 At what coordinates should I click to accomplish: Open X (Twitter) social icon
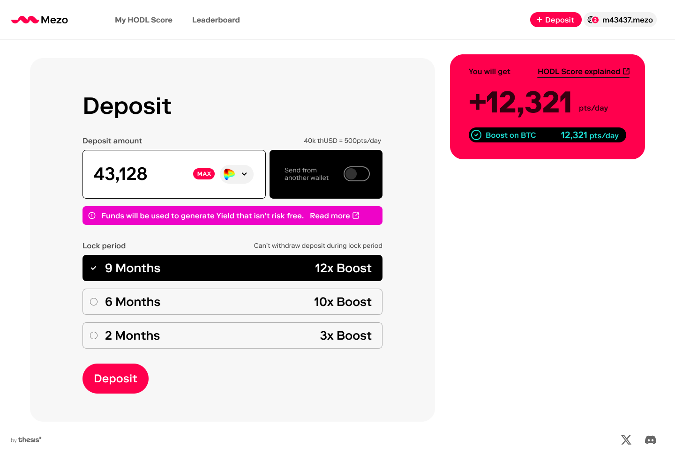(x=626, y=439)
